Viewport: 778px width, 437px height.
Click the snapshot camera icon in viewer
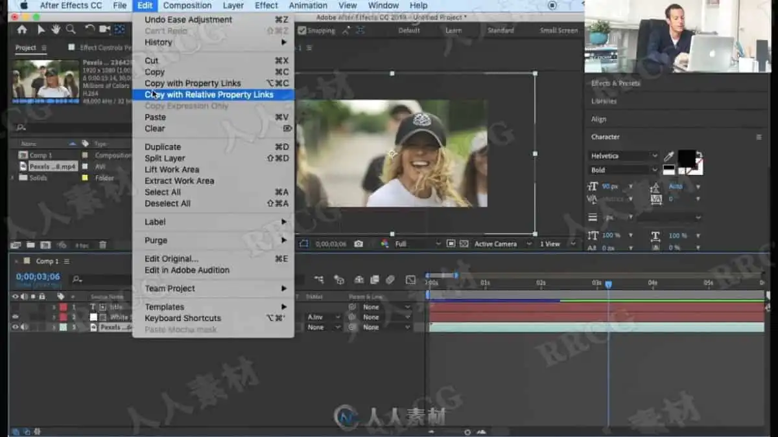359,244
